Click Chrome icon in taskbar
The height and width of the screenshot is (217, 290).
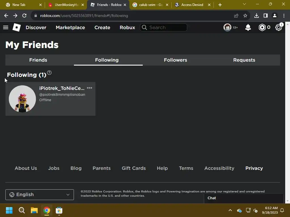pos(47,210)
